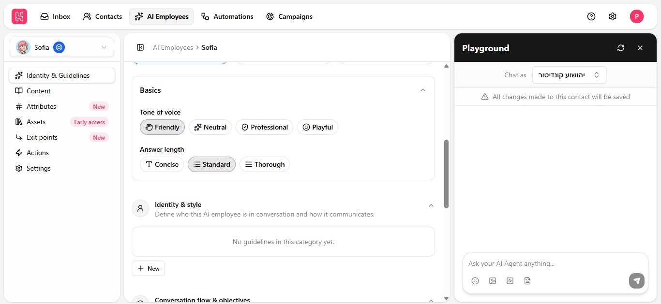Open the Content sidebar item
Screen dimensions: 661x304
click(62, 91)
